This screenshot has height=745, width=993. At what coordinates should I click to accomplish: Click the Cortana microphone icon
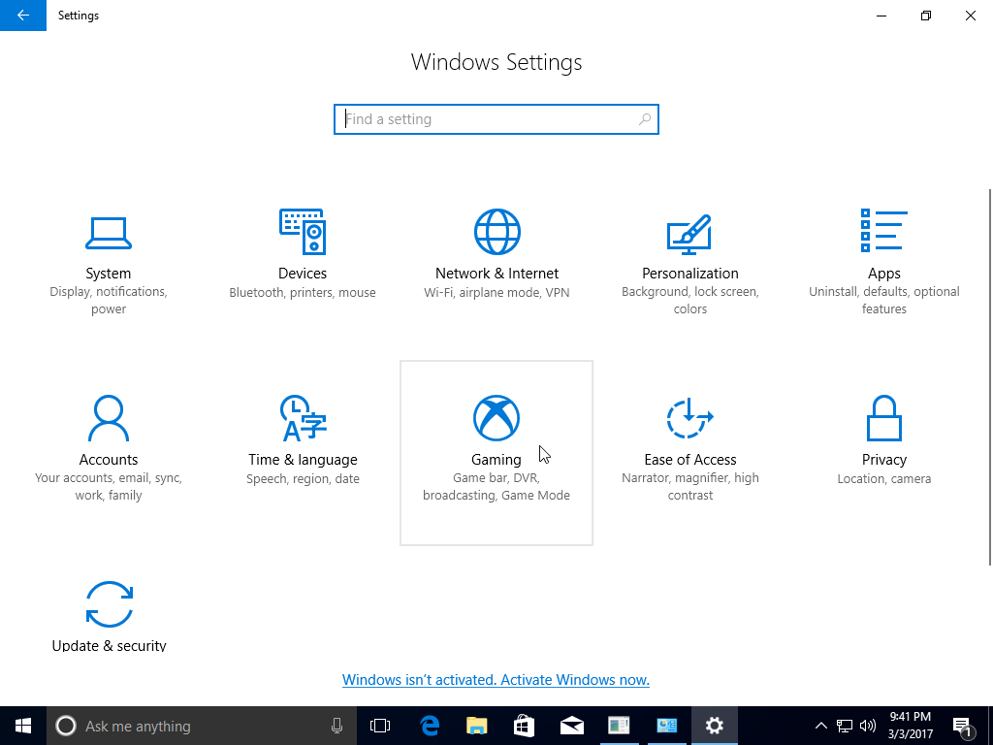coord(336,726)
